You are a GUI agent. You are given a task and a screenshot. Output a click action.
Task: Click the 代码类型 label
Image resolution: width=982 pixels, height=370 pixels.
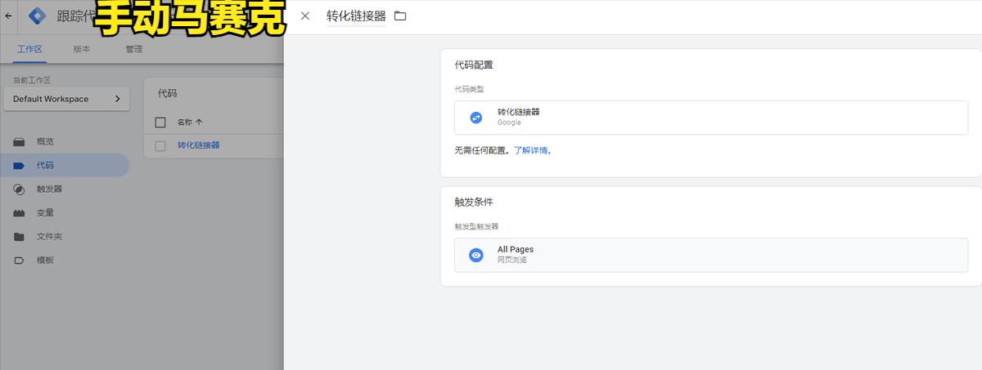(470, 89)
